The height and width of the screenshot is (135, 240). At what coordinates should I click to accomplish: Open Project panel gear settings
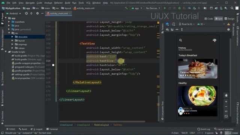pos(37,13)
